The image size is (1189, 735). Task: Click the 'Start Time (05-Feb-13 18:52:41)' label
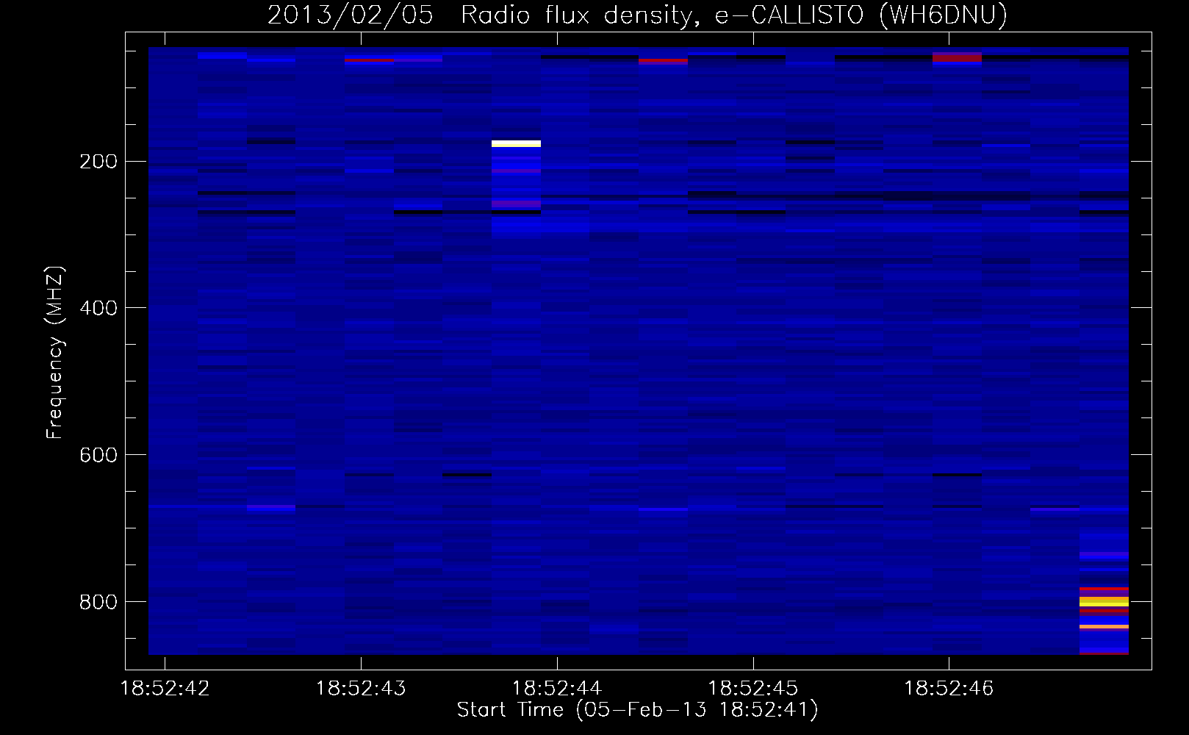pos(637,710)
